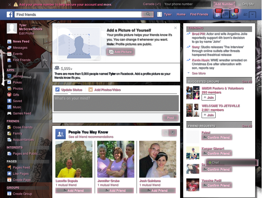Add Lucette Dupuis as friend
Image resolution: width=265 pixels, height=198 pixels.
[74, 191]
